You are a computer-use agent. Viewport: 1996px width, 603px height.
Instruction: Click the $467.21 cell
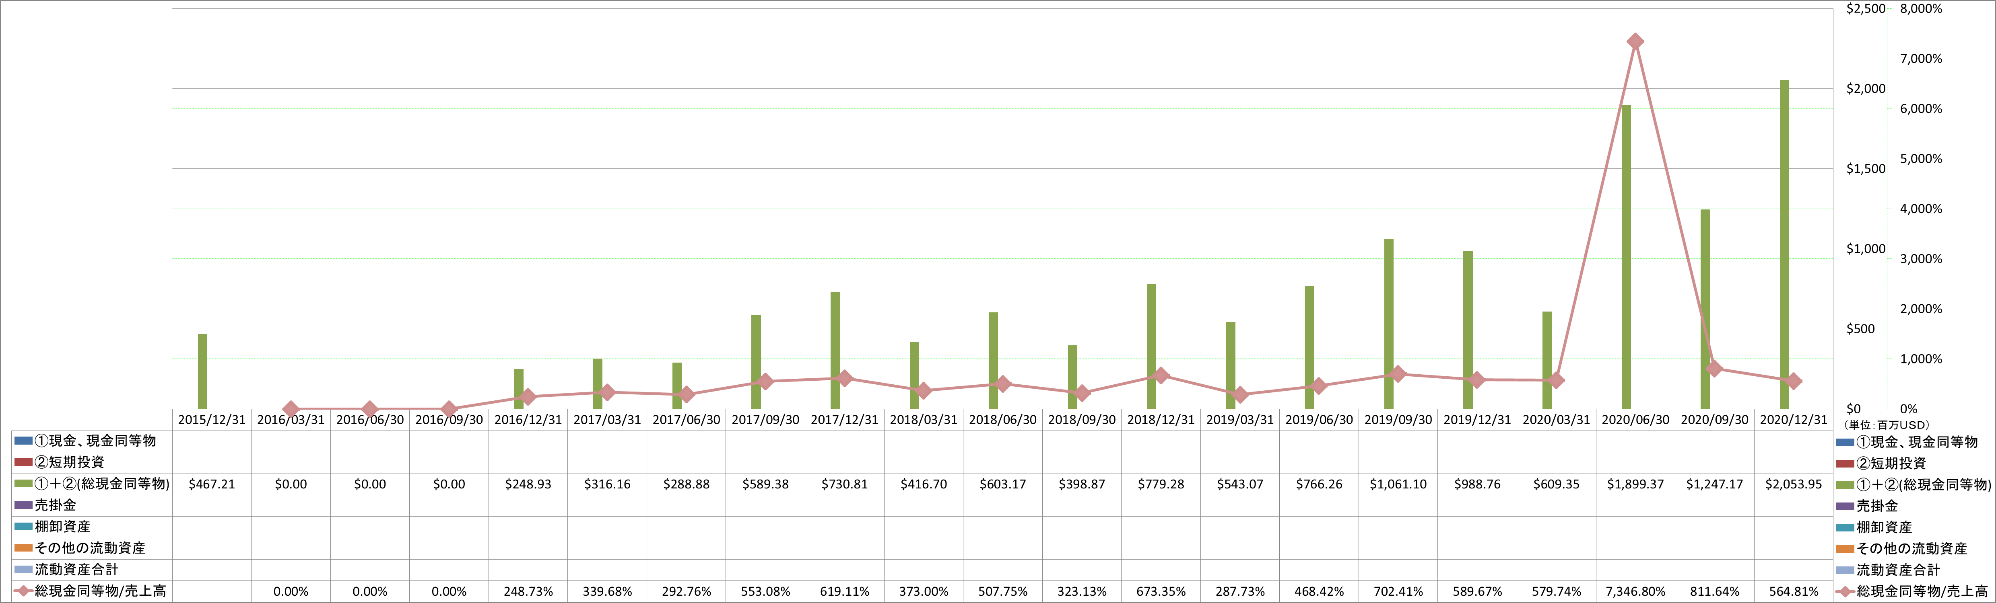pyautogui.click(x=212, y=484)
